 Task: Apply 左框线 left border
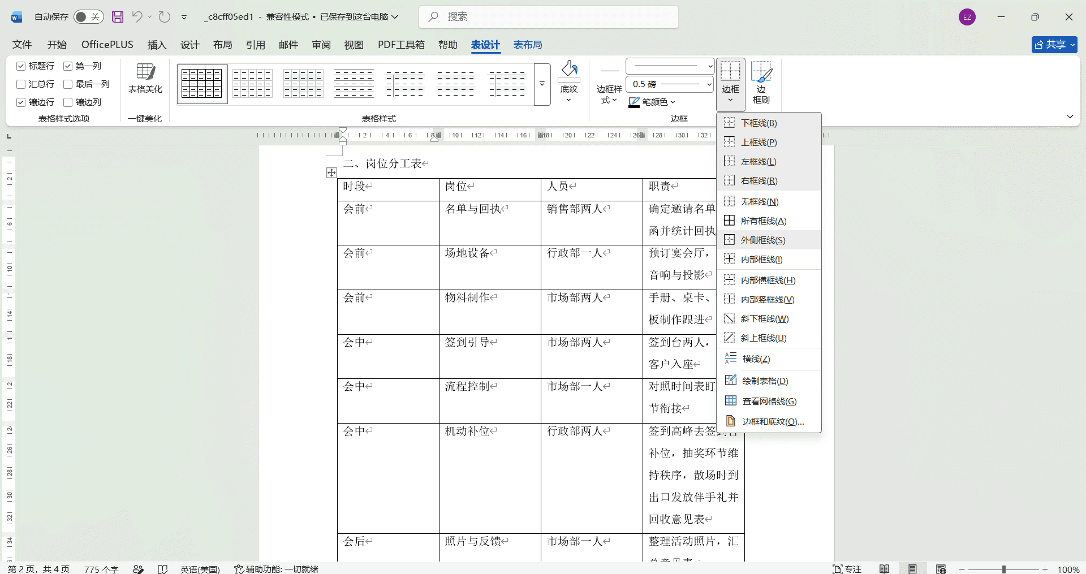point(769,162)
